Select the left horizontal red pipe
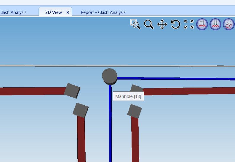The height and width of the screenshot is (162, 235). click(32, 91)
